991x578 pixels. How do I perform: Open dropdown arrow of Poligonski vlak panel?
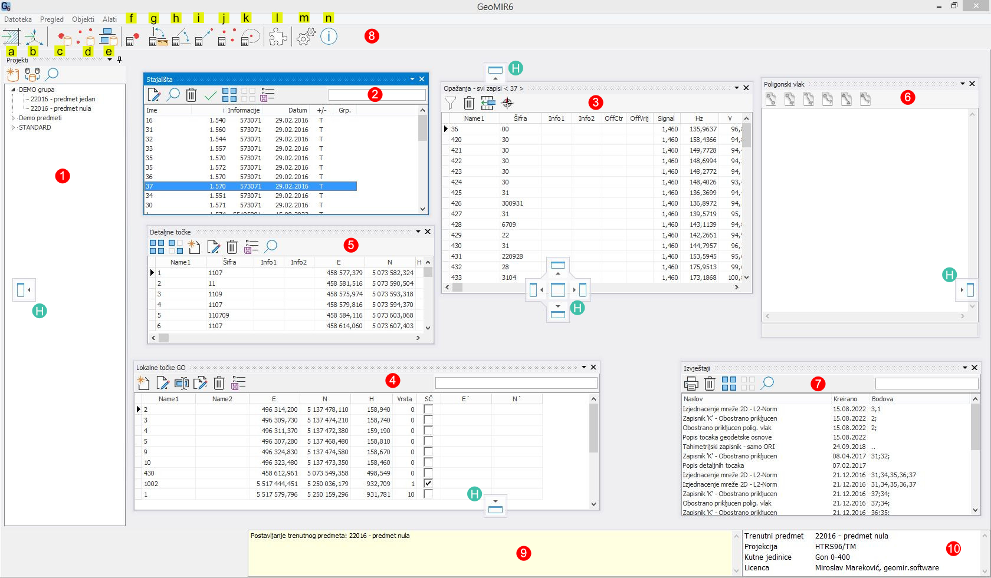pyautogui.click(x=963, y=84)
